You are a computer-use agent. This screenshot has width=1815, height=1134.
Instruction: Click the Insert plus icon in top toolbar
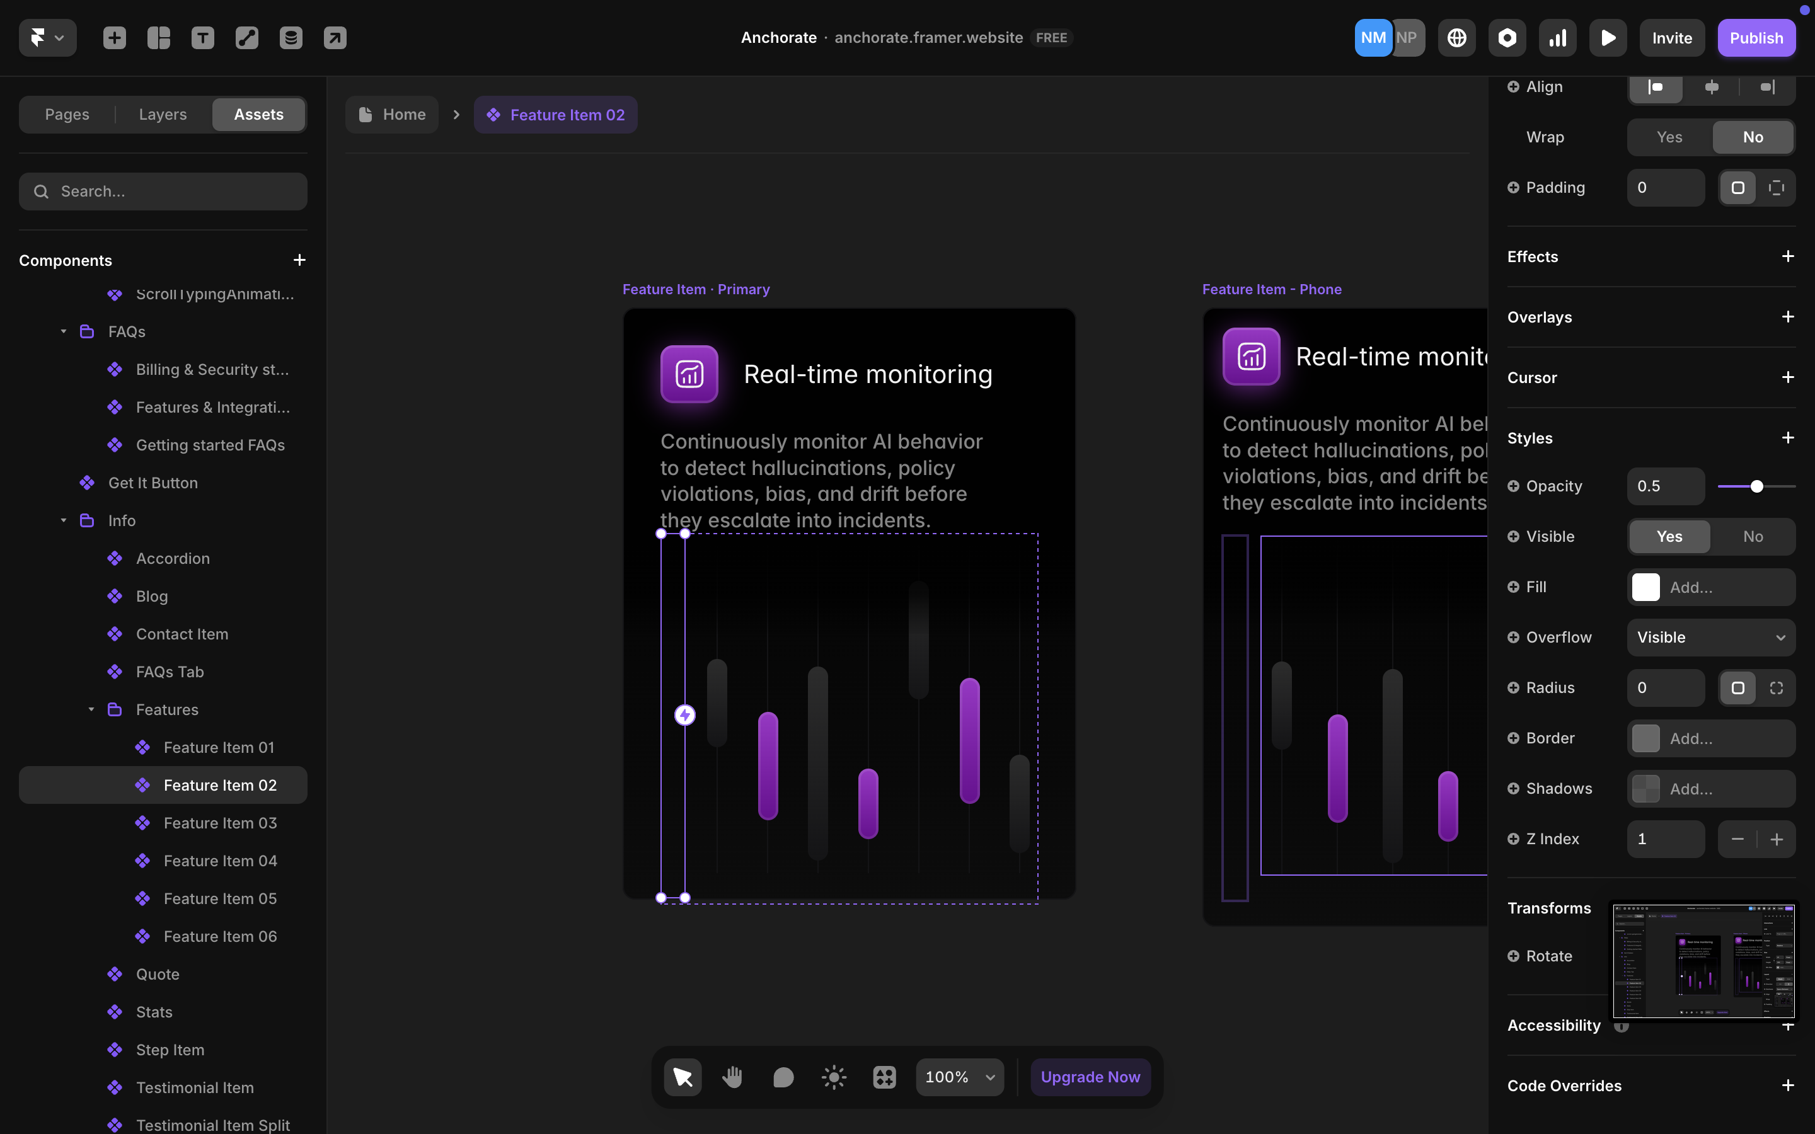pos(114,38)
